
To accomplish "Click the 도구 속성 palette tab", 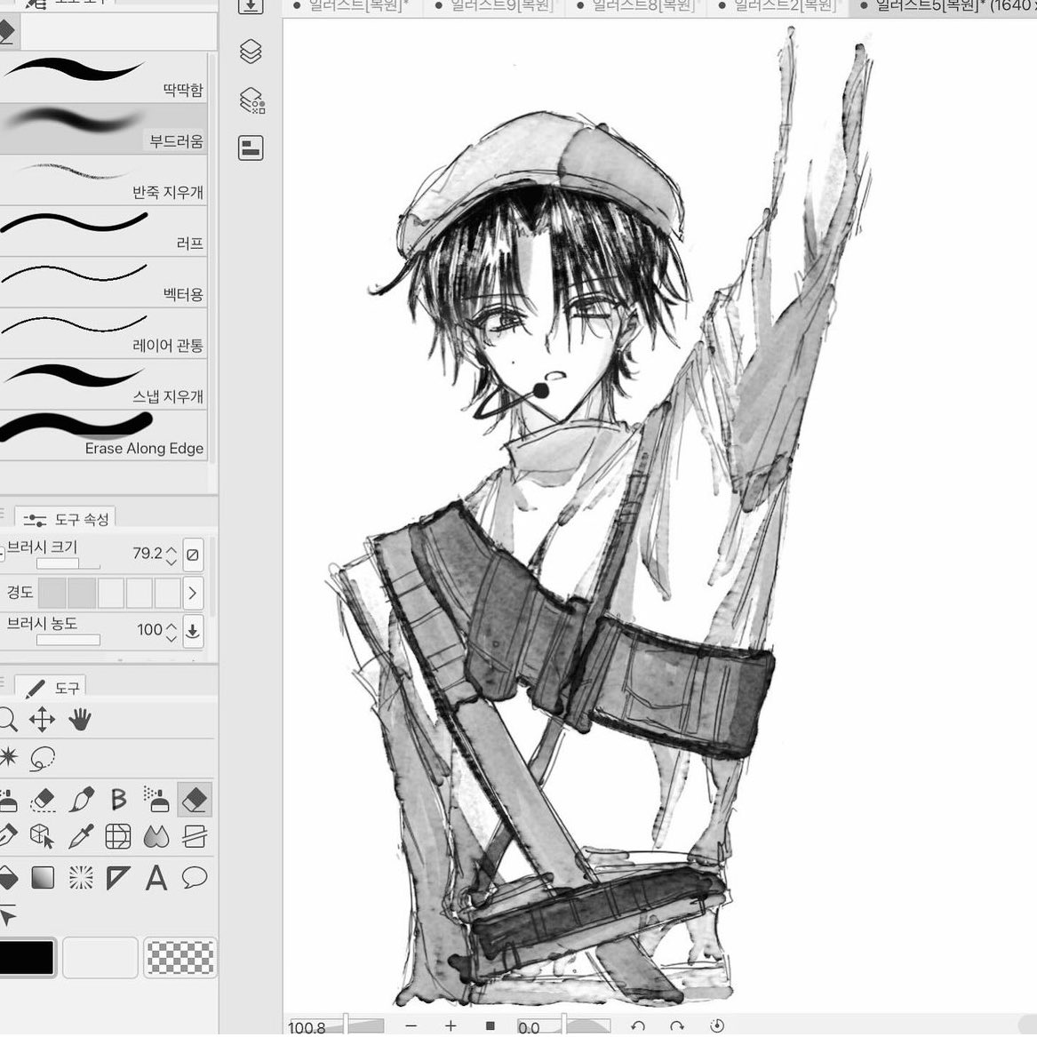I will [65, 519].
